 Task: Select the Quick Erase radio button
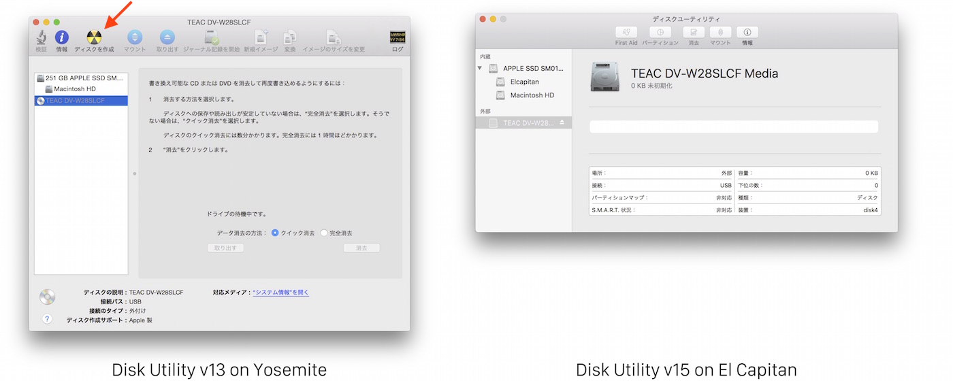tap(275, 233)
